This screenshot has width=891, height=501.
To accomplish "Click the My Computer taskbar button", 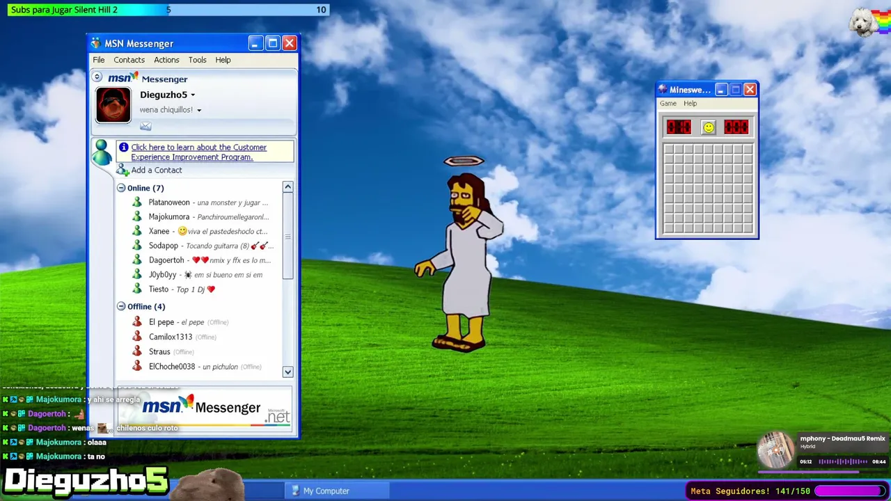I will [337, 491].
